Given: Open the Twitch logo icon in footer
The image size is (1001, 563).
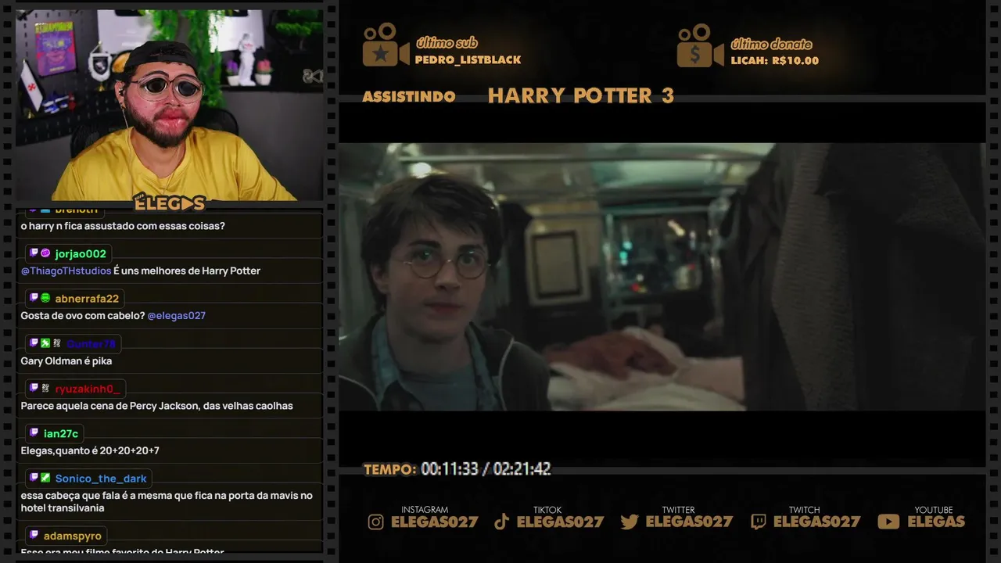Looking at the screenshot, I should [x=758, y=522].
